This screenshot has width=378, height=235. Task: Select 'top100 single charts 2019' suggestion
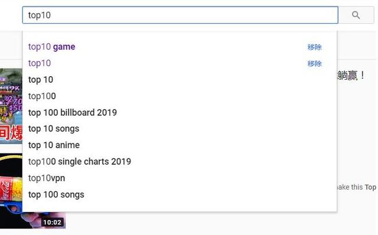[x=180, y=161]
